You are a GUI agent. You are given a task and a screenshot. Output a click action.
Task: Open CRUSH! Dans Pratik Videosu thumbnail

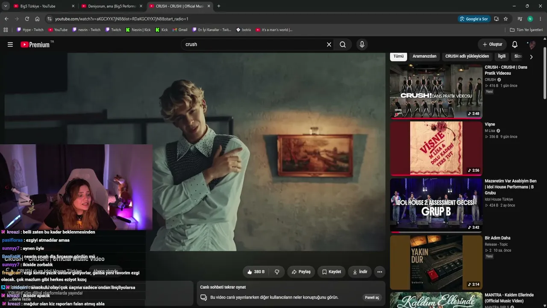click(x=436, y=92)
